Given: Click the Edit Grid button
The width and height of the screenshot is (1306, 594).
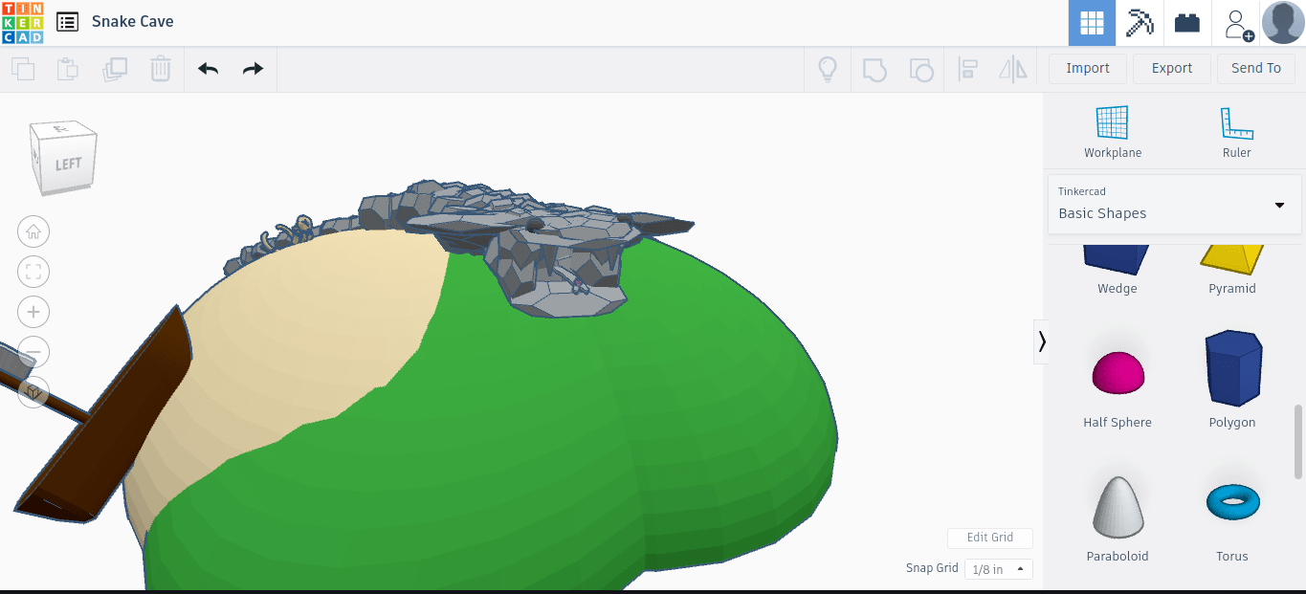Looking at the screenshot, I should point(989,538).
